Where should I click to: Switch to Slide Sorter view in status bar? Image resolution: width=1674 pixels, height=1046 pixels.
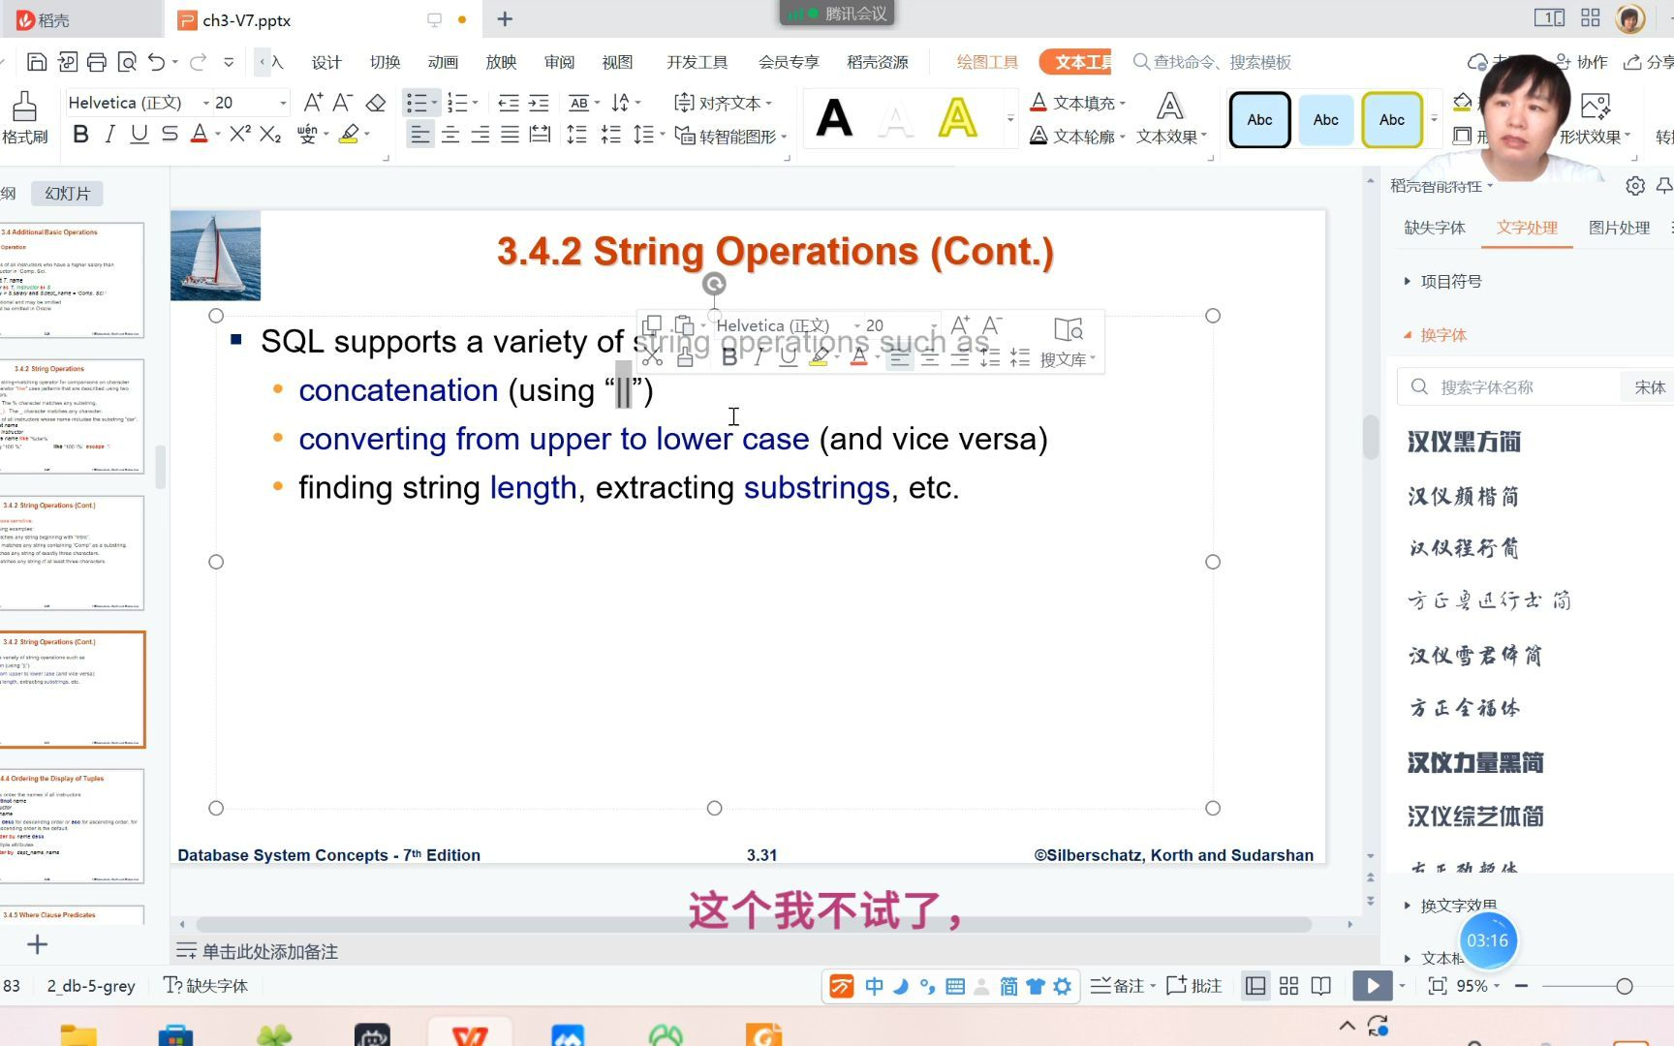(x=1288, y=986)
